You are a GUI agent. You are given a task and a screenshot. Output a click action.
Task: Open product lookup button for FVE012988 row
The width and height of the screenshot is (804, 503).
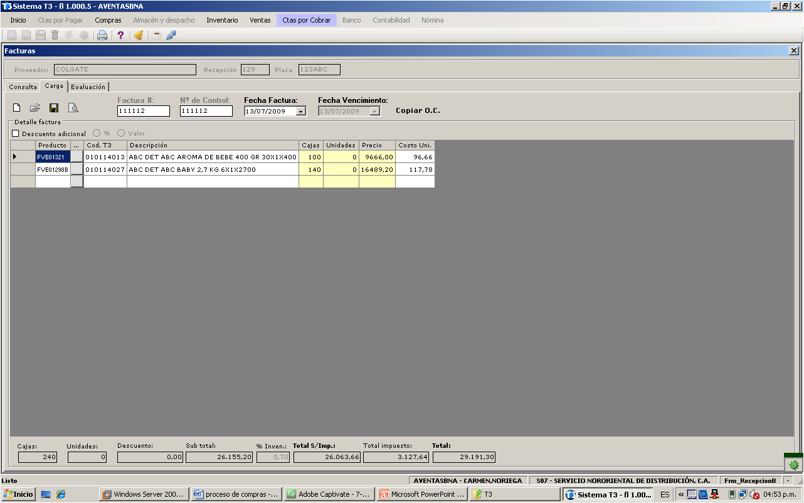pyautogui.click(x=77, y=169)
